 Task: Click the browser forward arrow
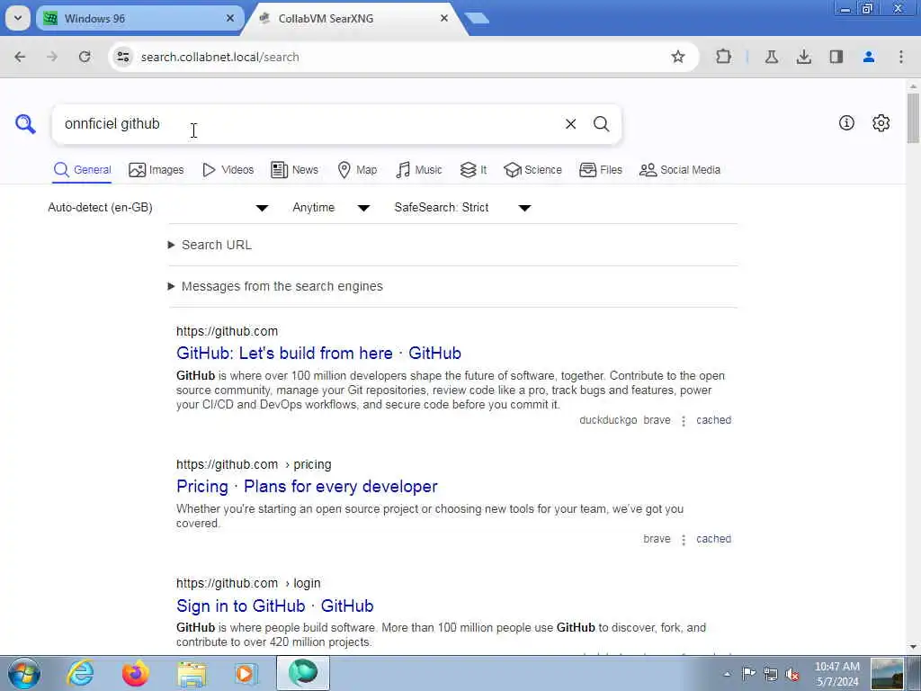[x=52, y=57]
